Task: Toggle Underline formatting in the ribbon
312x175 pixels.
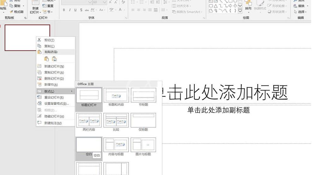Action: click(75, 10)
